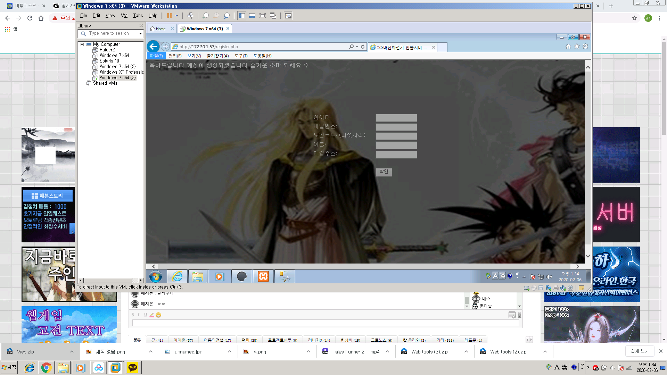Screen dimensions: 667x375
Task: Open the VM menu
Action: tap(124, 16)
